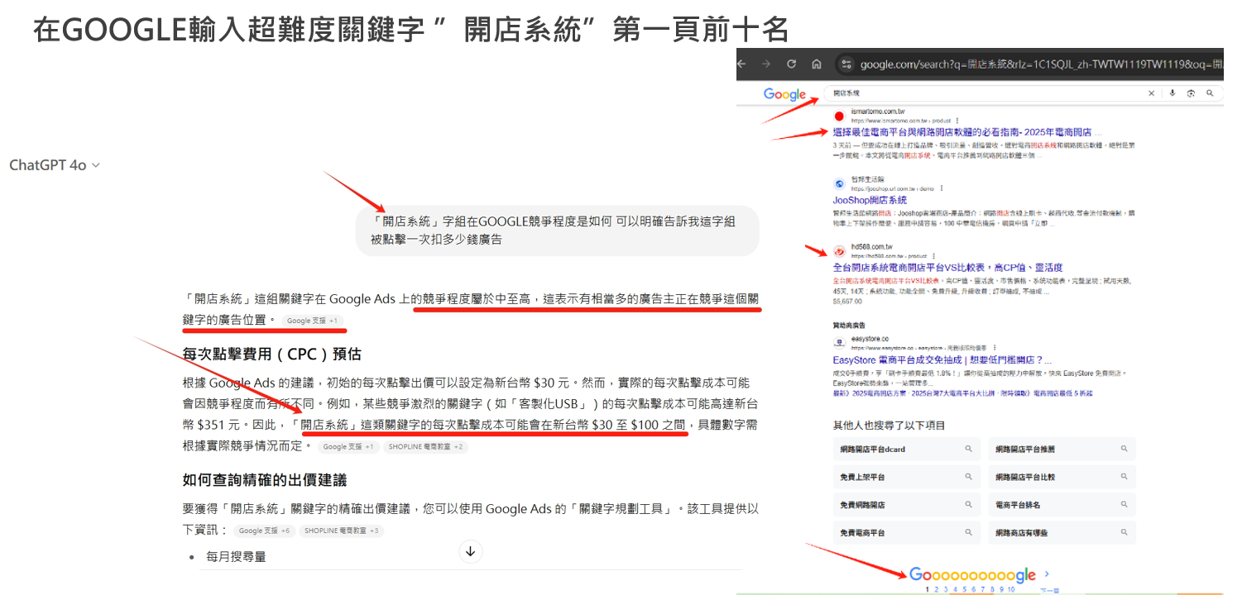Open the 2025電商開店方案 sitelink under EasyStore

click(869, 393)
